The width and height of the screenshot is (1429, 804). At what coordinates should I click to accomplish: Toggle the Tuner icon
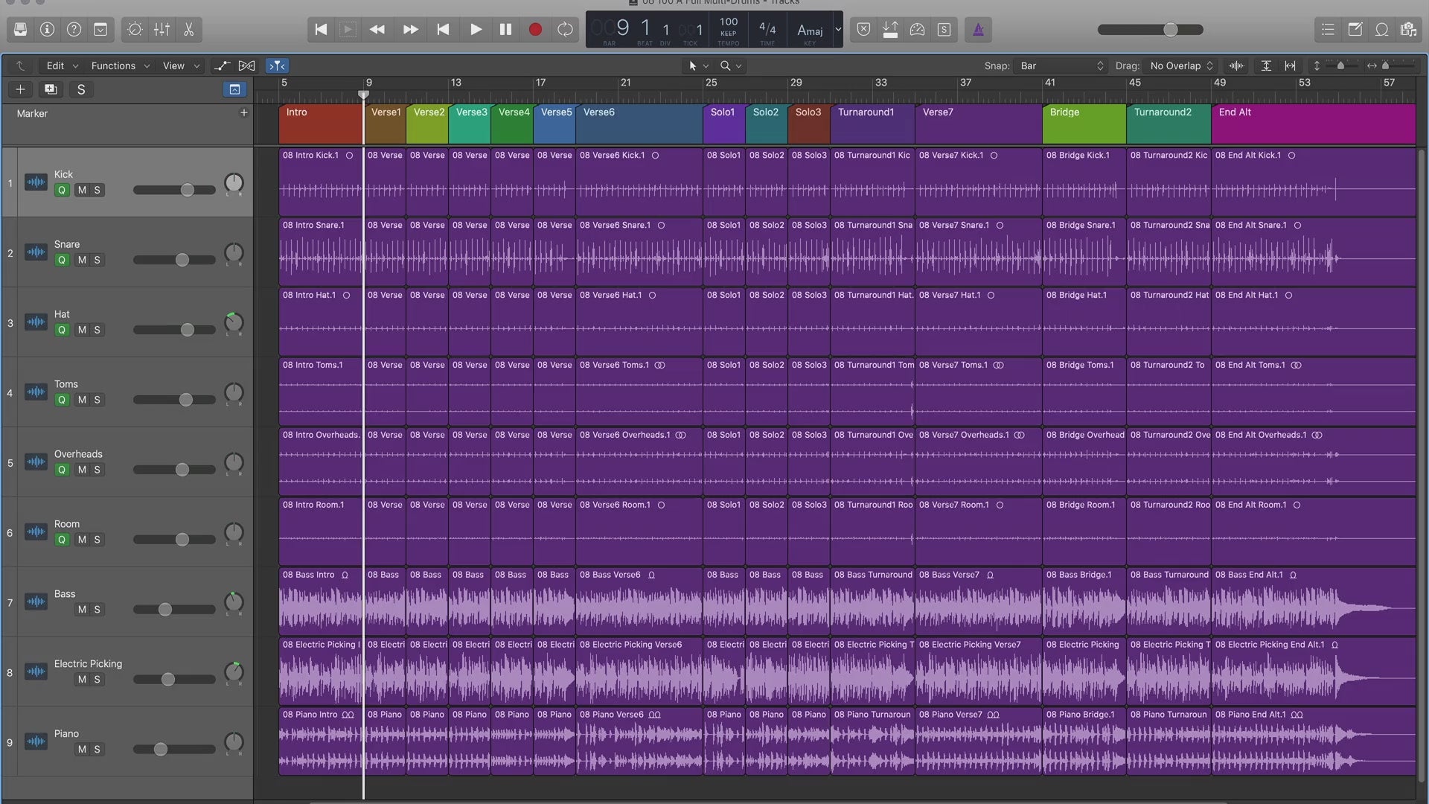click(918, 30)
